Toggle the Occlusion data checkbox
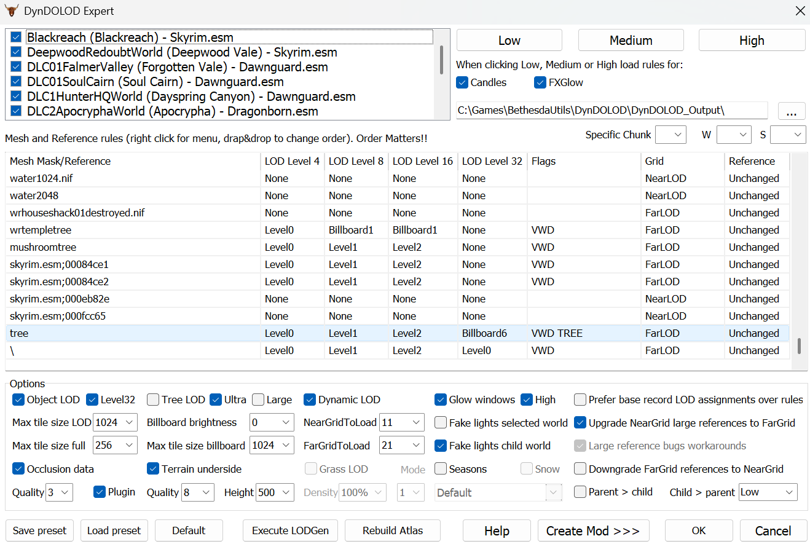This screenshot has height=544, width=810. coord(18,469)
